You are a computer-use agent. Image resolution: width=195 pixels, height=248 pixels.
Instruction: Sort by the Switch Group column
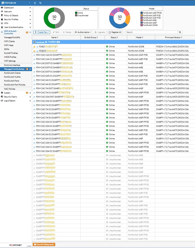91,37
